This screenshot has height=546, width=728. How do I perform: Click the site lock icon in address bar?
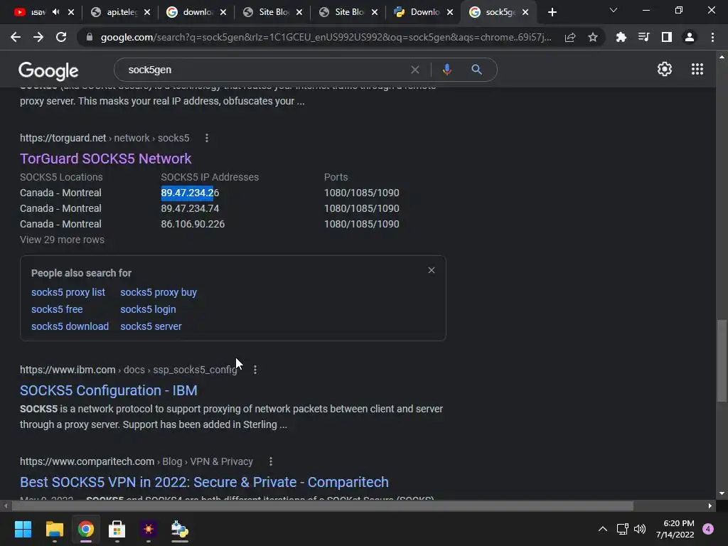(x=89, y=37)
